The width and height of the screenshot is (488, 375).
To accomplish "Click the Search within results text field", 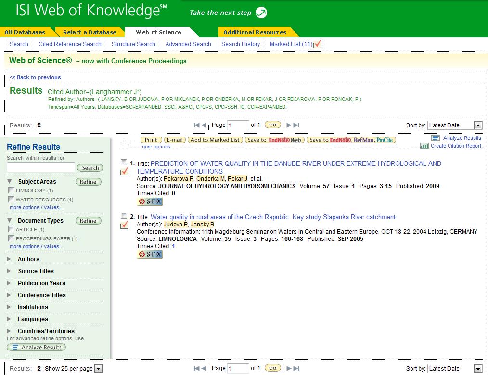I will tap(41, 167).
